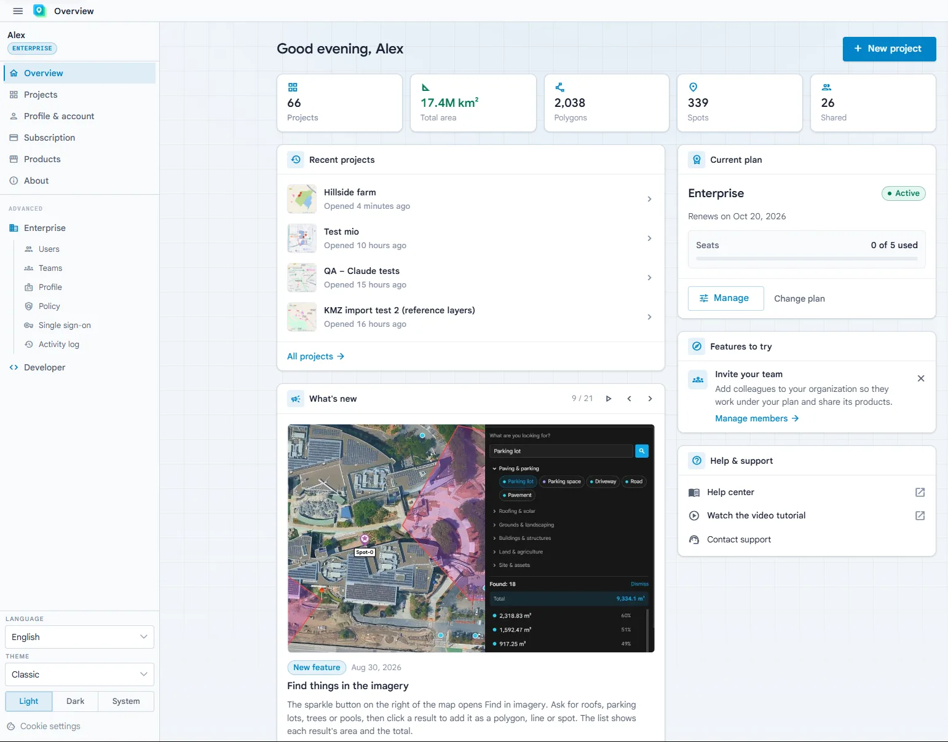
Task: Go to previous What's new item
Action: coord(630,399)
